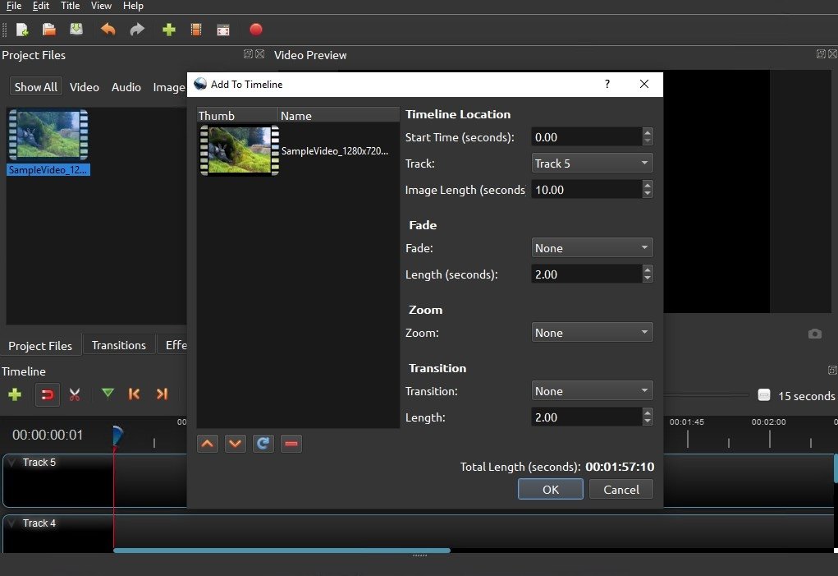Click the snapshot camera icon in preview
The image size is (838, 576).
(x=814, y=334)
